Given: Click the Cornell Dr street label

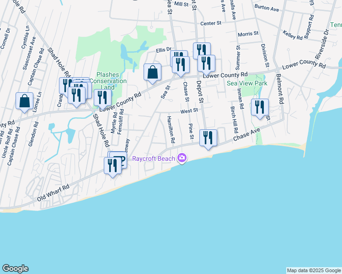Looking at the screenshot, I should (5, 38).
